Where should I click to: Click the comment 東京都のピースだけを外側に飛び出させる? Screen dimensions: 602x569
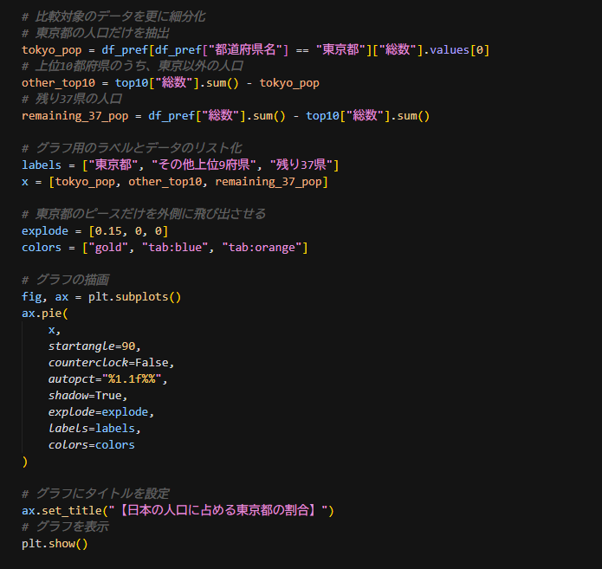144,215
